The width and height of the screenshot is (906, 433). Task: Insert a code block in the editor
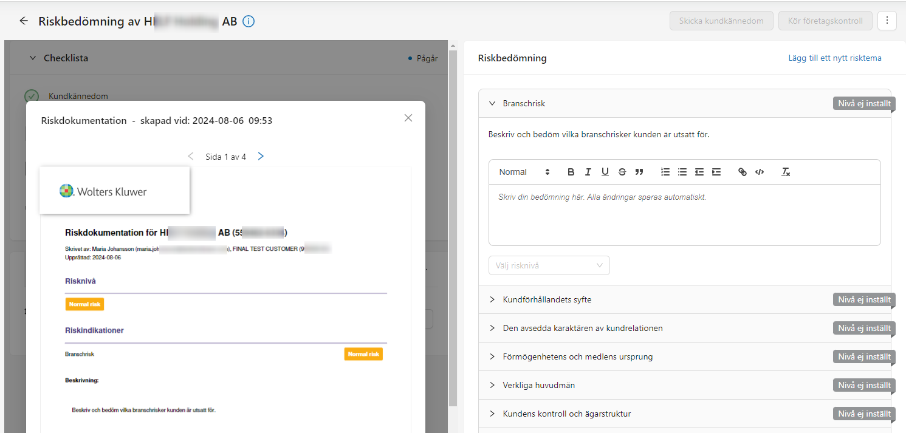tap(760, 172)
